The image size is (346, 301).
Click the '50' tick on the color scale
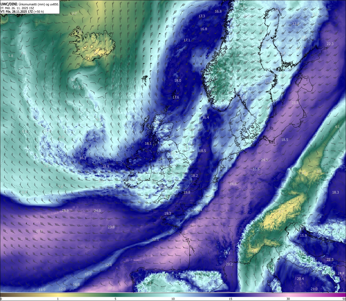coord(344,299)
